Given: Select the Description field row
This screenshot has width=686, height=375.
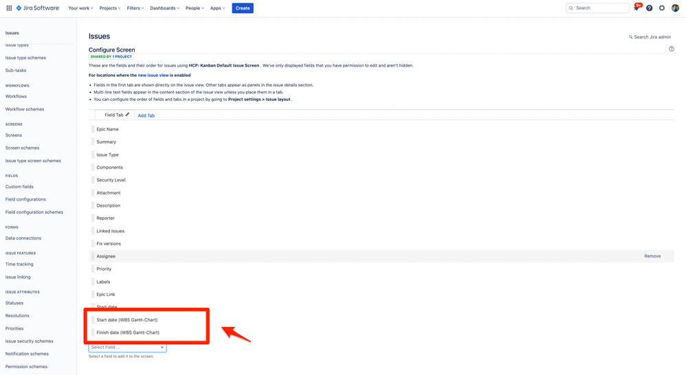Looking at the screenshot, I should (x=381, y=205).
